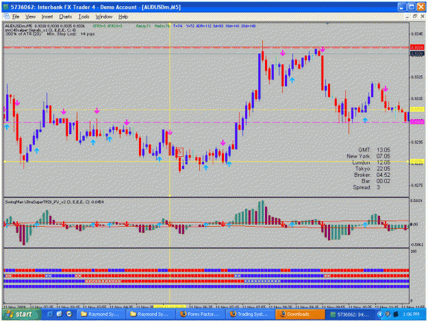Click the black system tray icon
The height and width of the screenshot is (322, 428).
coord(396,314)
